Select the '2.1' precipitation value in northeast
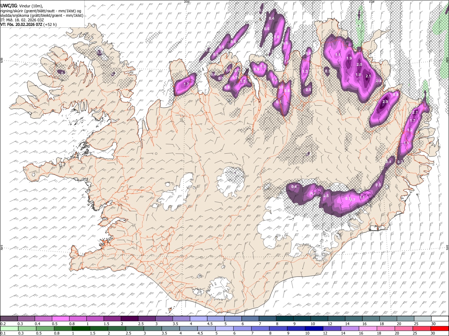Screen dimensions: 449x336 (x=368, y=76)
